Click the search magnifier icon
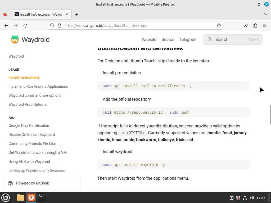The image size is (271, 203). (x=210, y=39)
